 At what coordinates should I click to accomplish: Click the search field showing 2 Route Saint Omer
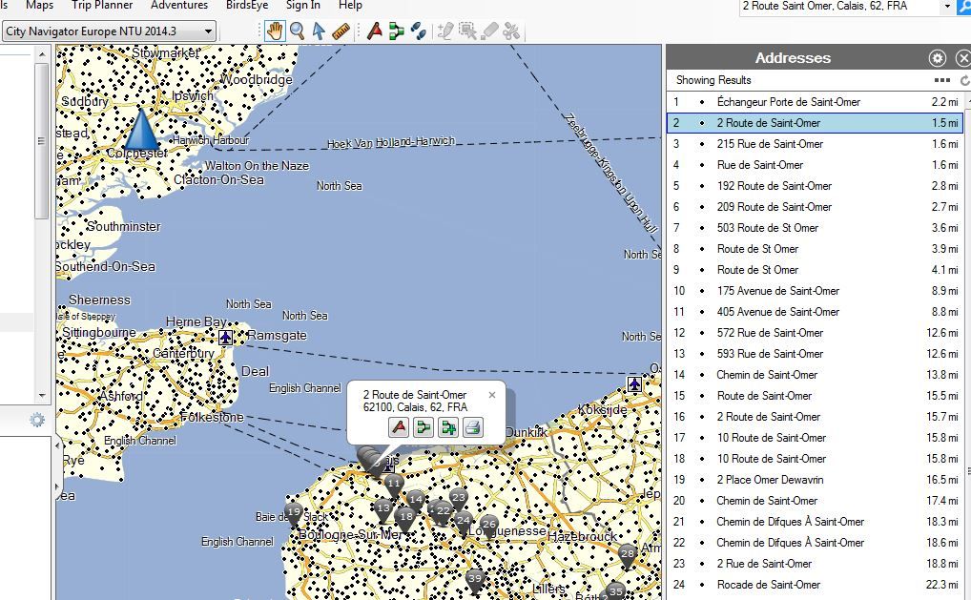tap(839, 7)
